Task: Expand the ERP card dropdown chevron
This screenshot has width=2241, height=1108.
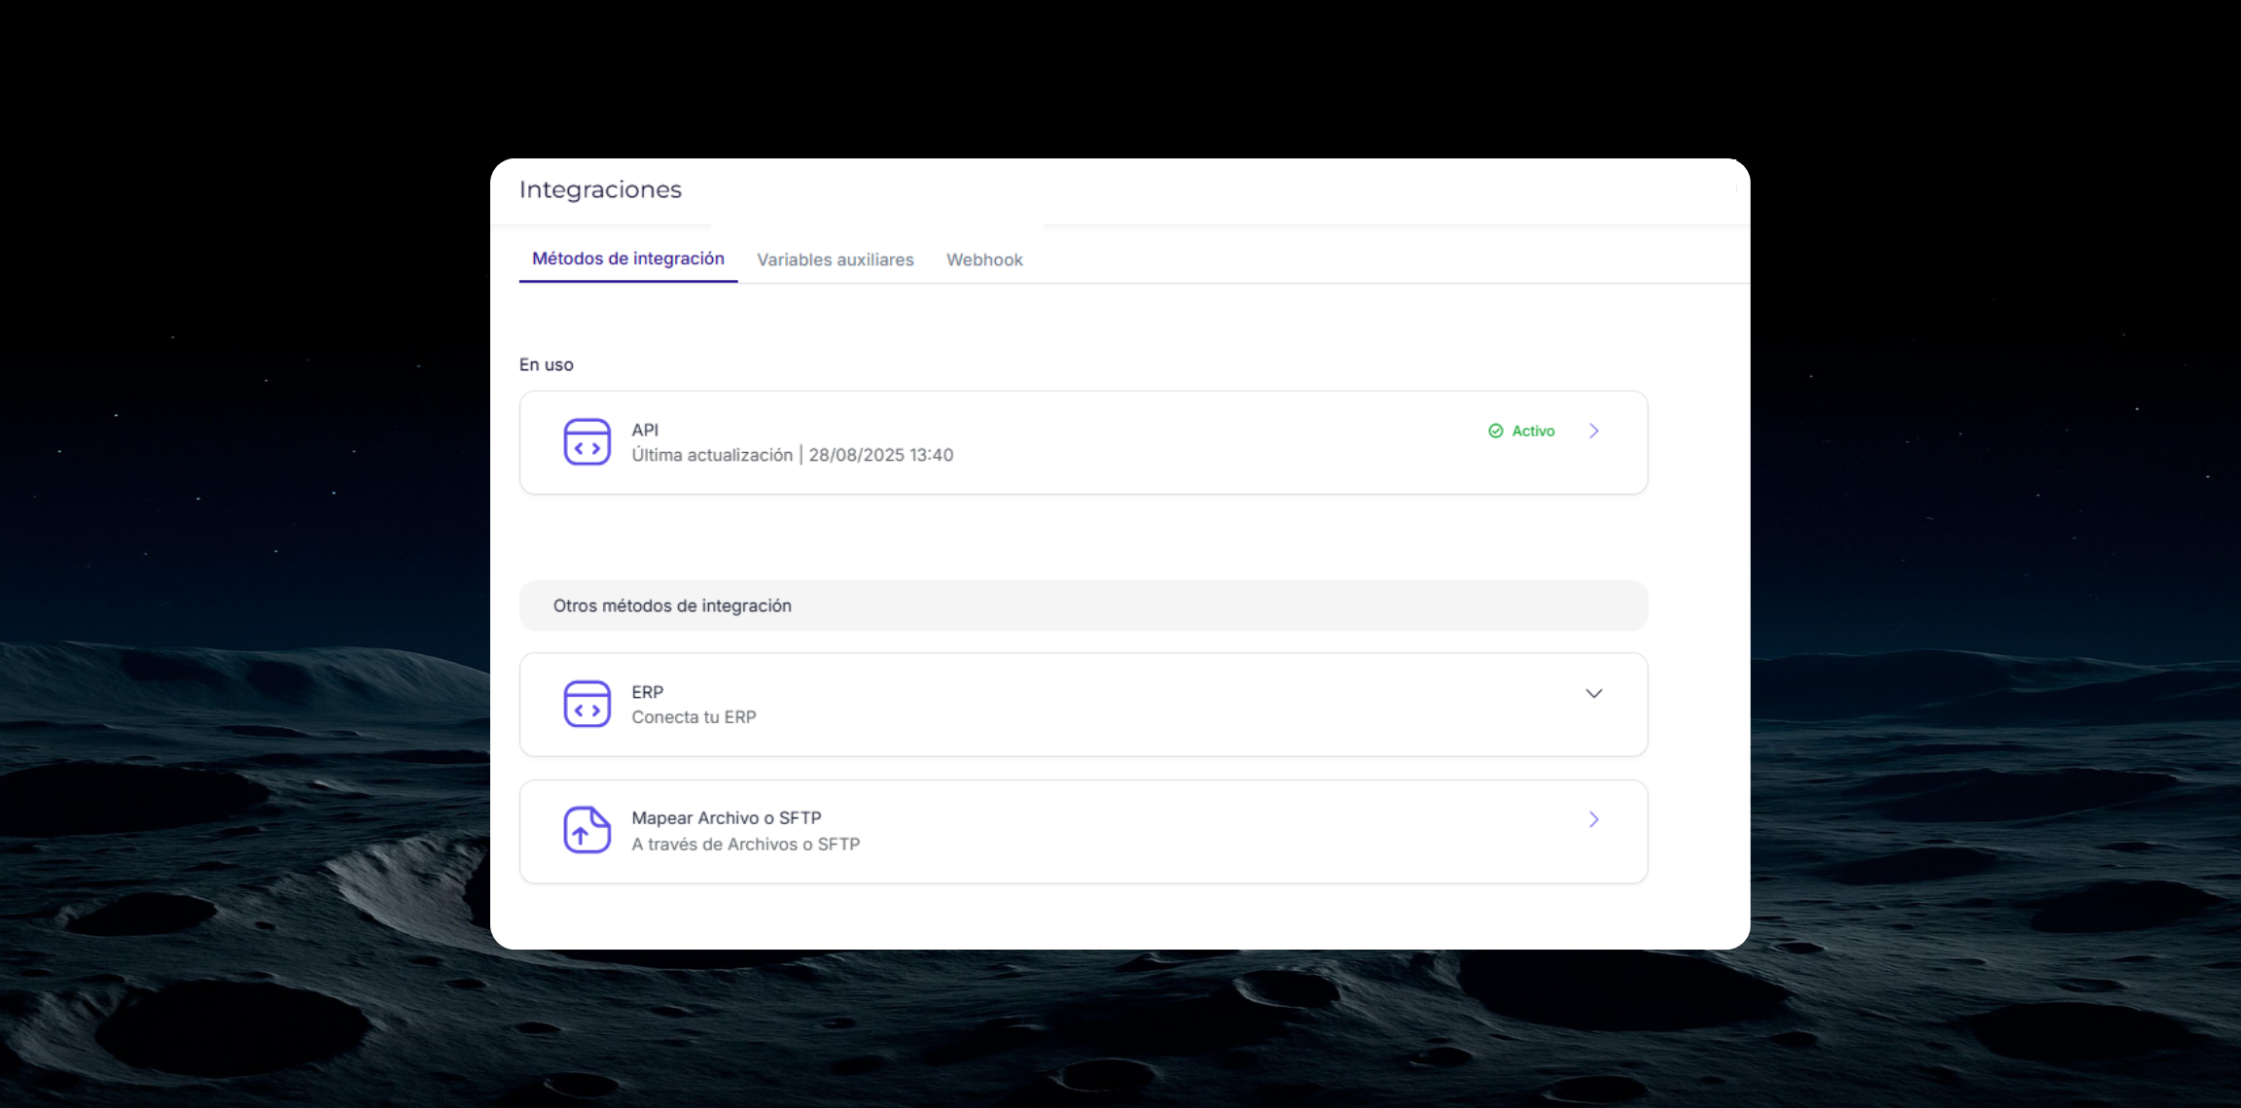Action: (x=1593, y=693)
